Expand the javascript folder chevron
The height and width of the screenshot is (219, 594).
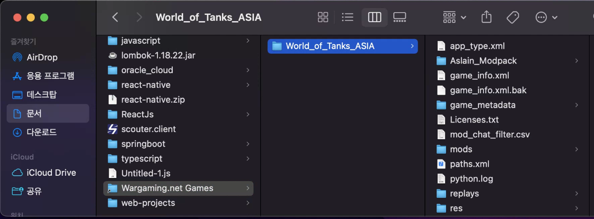248,41
